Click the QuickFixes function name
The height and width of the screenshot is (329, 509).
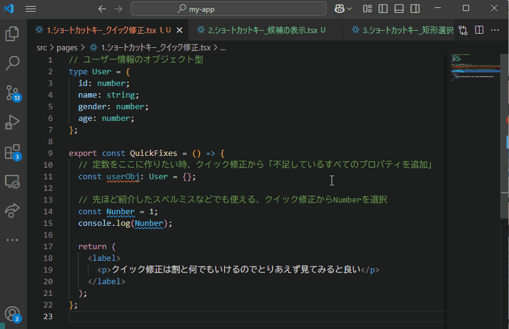[x=153, y=153]
